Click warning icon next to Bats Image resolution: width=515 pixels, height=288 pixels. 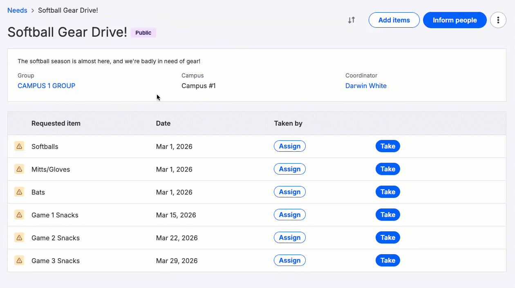(19, 192)
